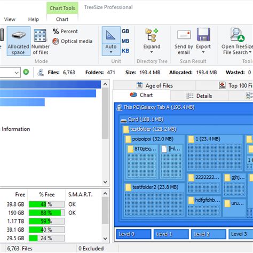Click the Chart Tools contextual tab header
The height and width of the screenshot is (253, 253).
(x=62, y=8)
